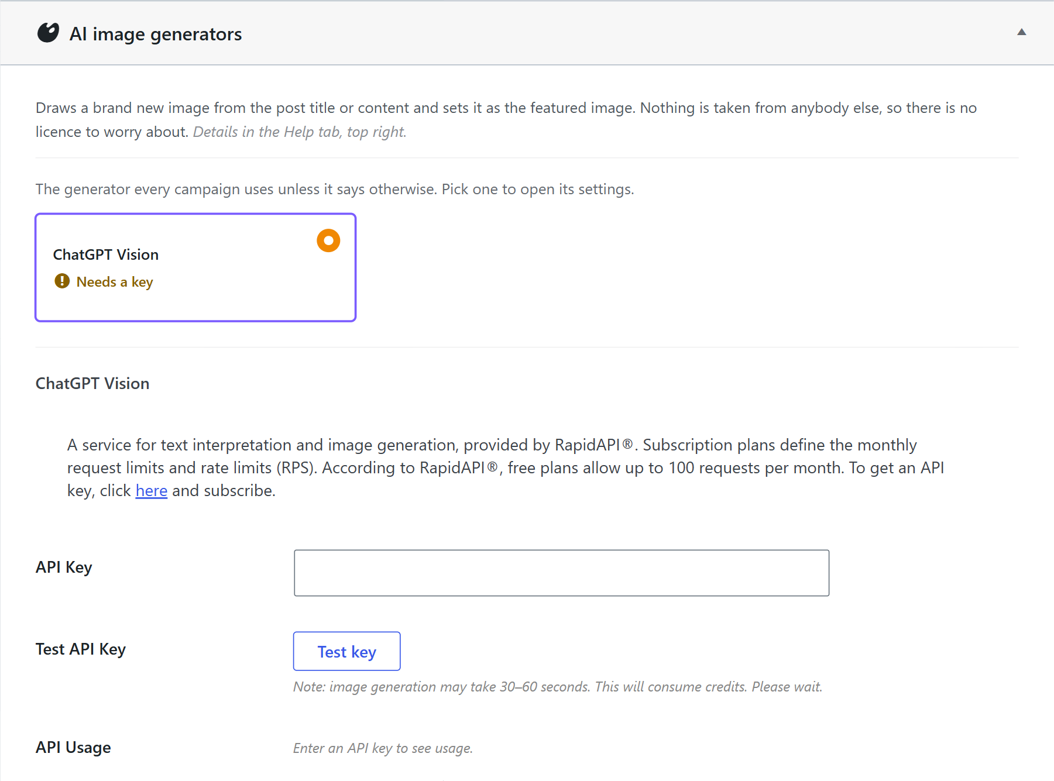
Task: Open the 'here' RapidAPI subscription link
Action: [152, 490]
